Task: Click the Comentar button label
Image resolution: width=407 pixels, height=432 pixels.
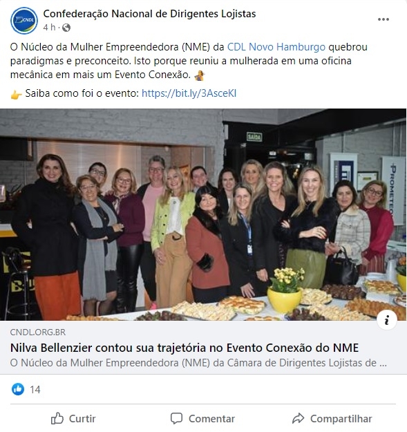Action: [x=211, y=419]
